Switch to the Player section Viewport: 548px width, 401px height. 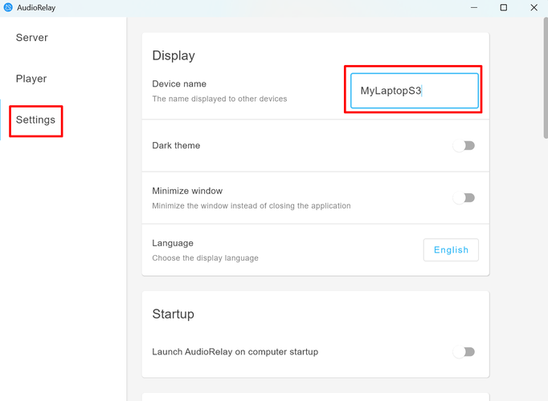(31, 79)
